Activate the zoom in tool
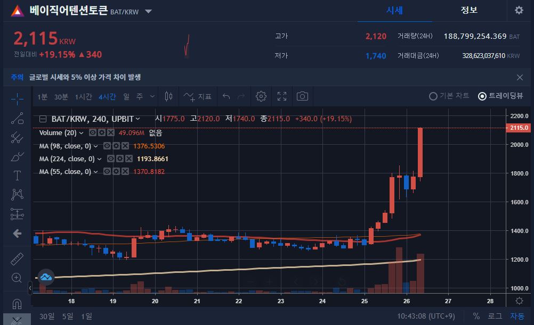The height and width of the screenshot is (325, 534). click(x=17, y=278)
